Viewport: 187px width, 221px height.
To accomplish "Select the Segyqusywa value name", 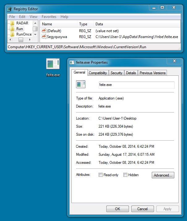I will pyautogui.click(x=57, y=37).
